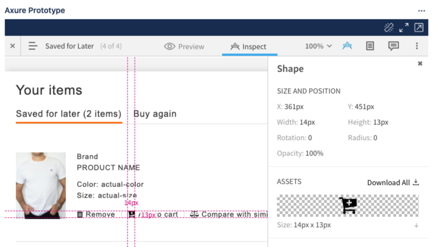Viewport: 434px width, 247px height.
Task: Open the 100% zoom dropdown
Action: coord(318,46)
